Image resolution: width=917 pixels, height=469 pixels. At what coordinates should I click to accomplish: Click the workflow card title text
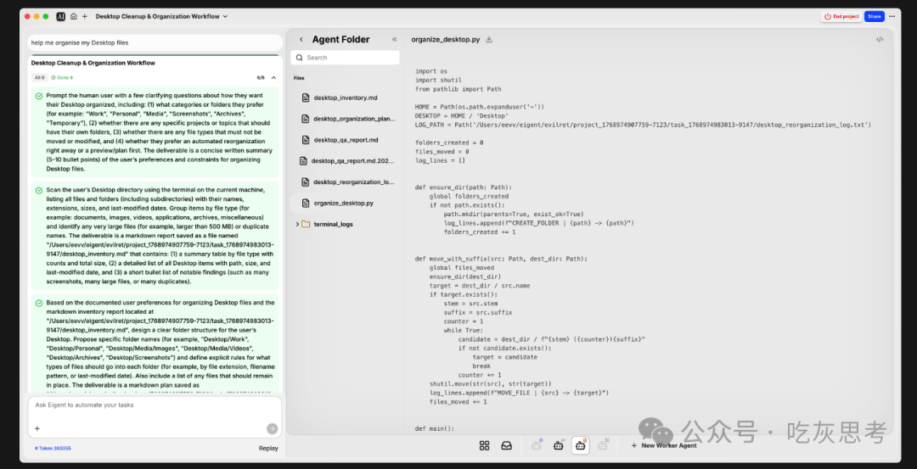(93, 63)
